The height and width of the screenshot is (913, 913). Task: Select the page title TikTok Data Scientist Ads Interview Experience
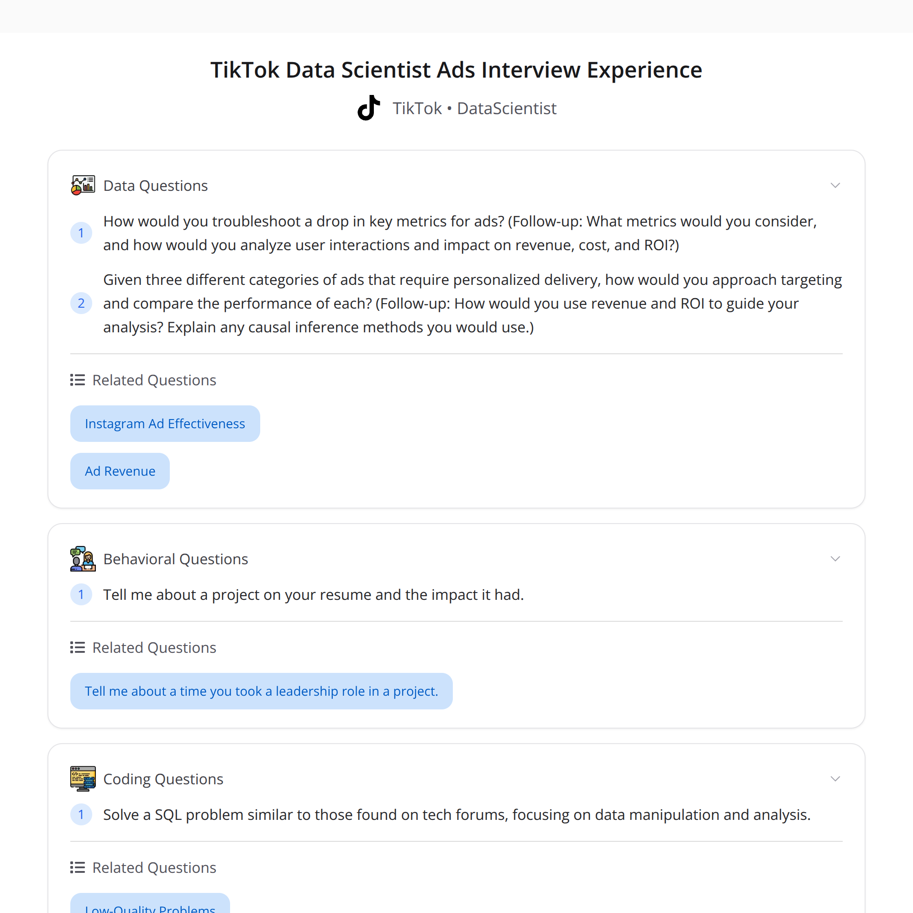[456, 70]
